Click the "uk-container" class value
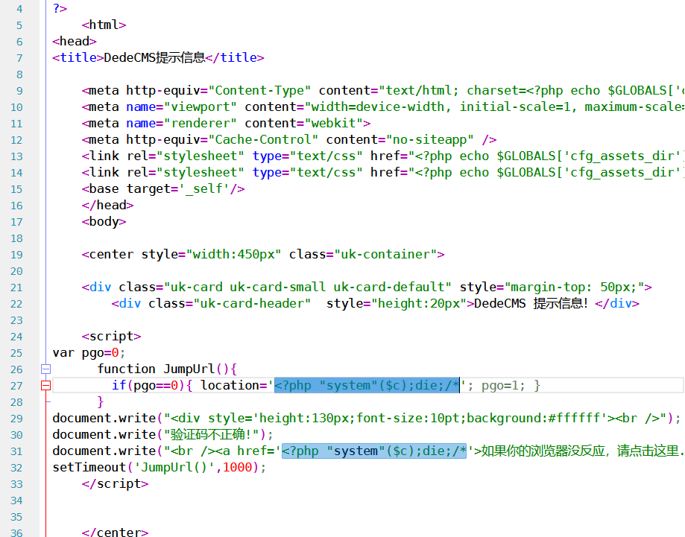 [x=385, y=254]
